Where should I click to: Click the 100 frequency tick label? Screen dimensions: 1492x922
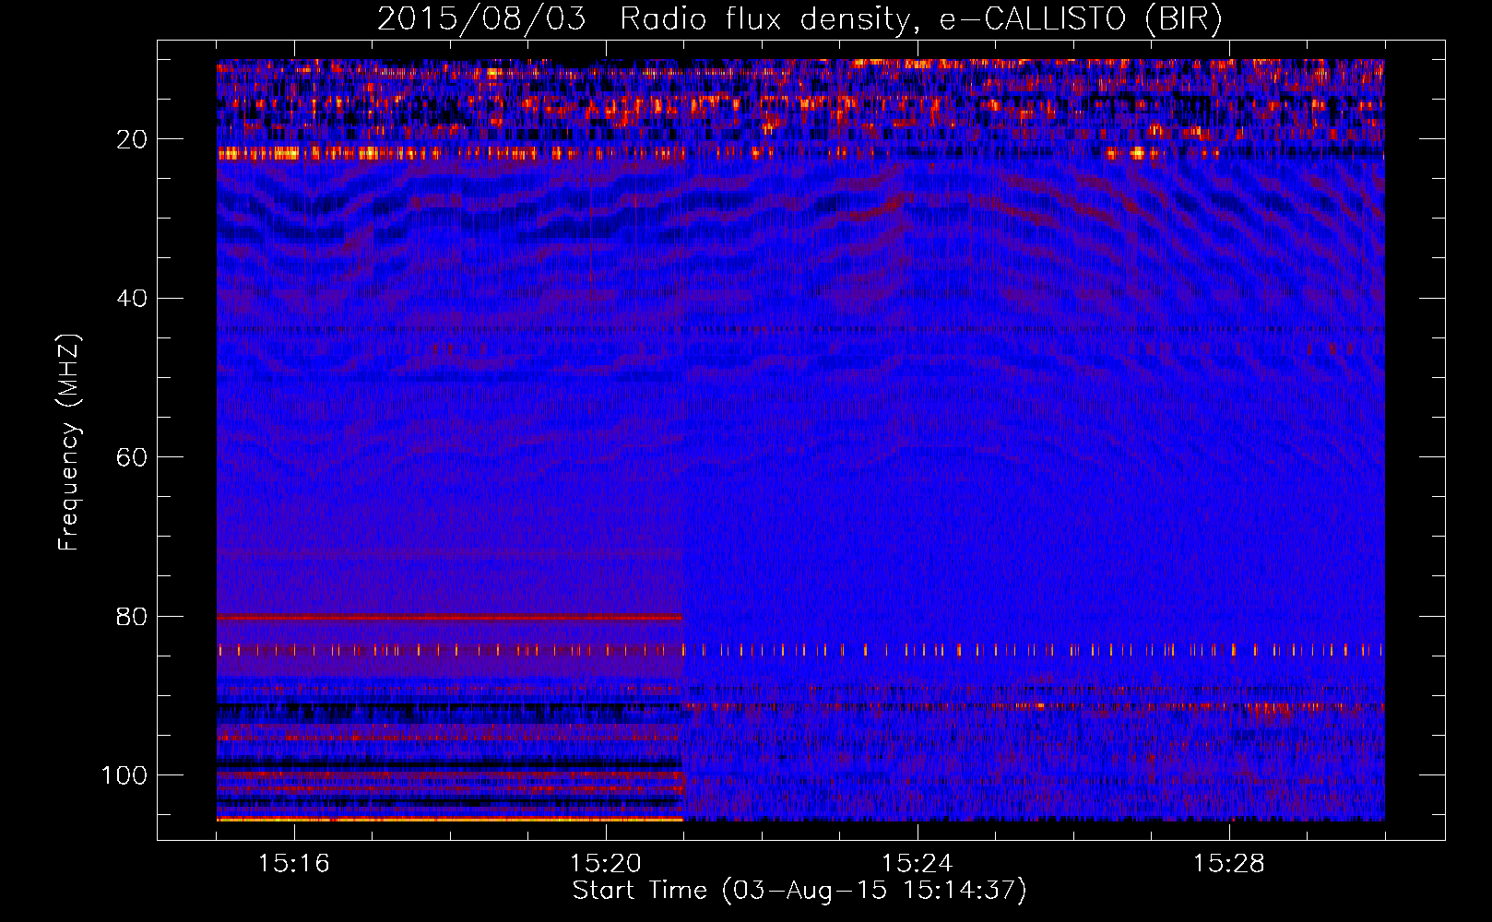tap(124, 775)
